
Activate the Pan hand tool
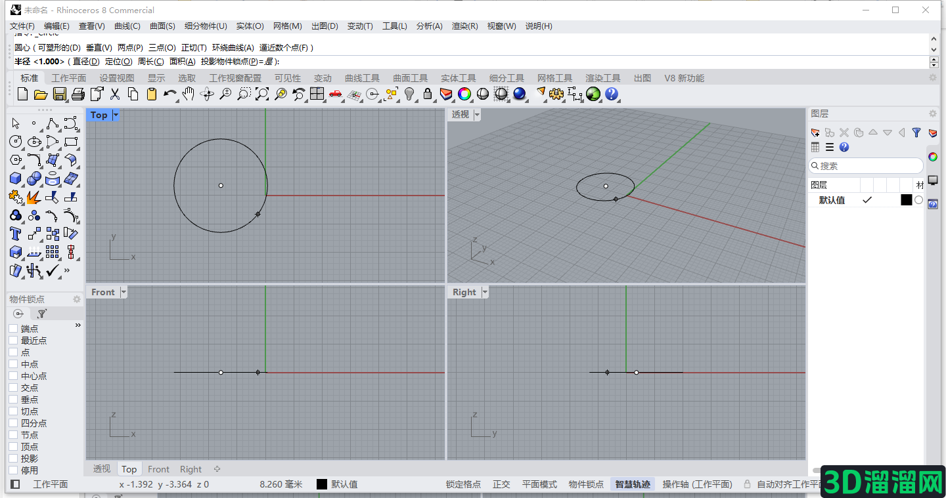189,94
